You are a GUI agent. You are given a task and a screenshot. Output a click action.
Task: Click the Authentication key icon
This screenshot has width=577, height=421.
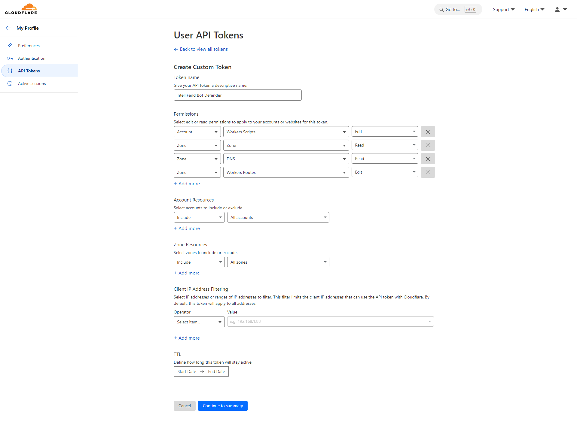tap(10, 58)
